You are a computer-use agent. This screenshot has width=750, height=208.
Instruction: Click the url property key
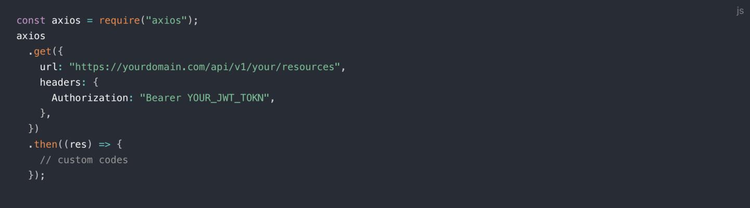pyautogui.click(x=48, y=67)
